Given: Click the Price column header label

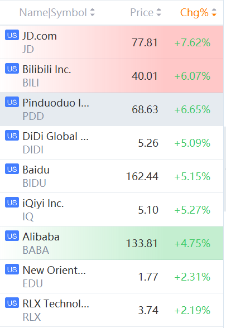Looking at the screenshot, I should (x=142, y=12).
